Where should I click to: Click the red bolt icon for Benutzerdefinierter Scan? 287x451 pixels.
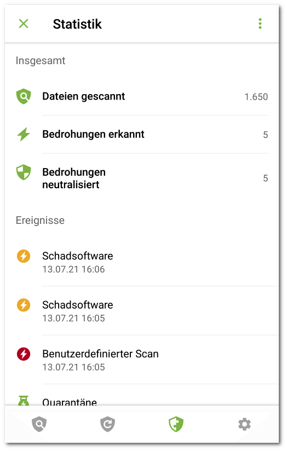(24, 354)
